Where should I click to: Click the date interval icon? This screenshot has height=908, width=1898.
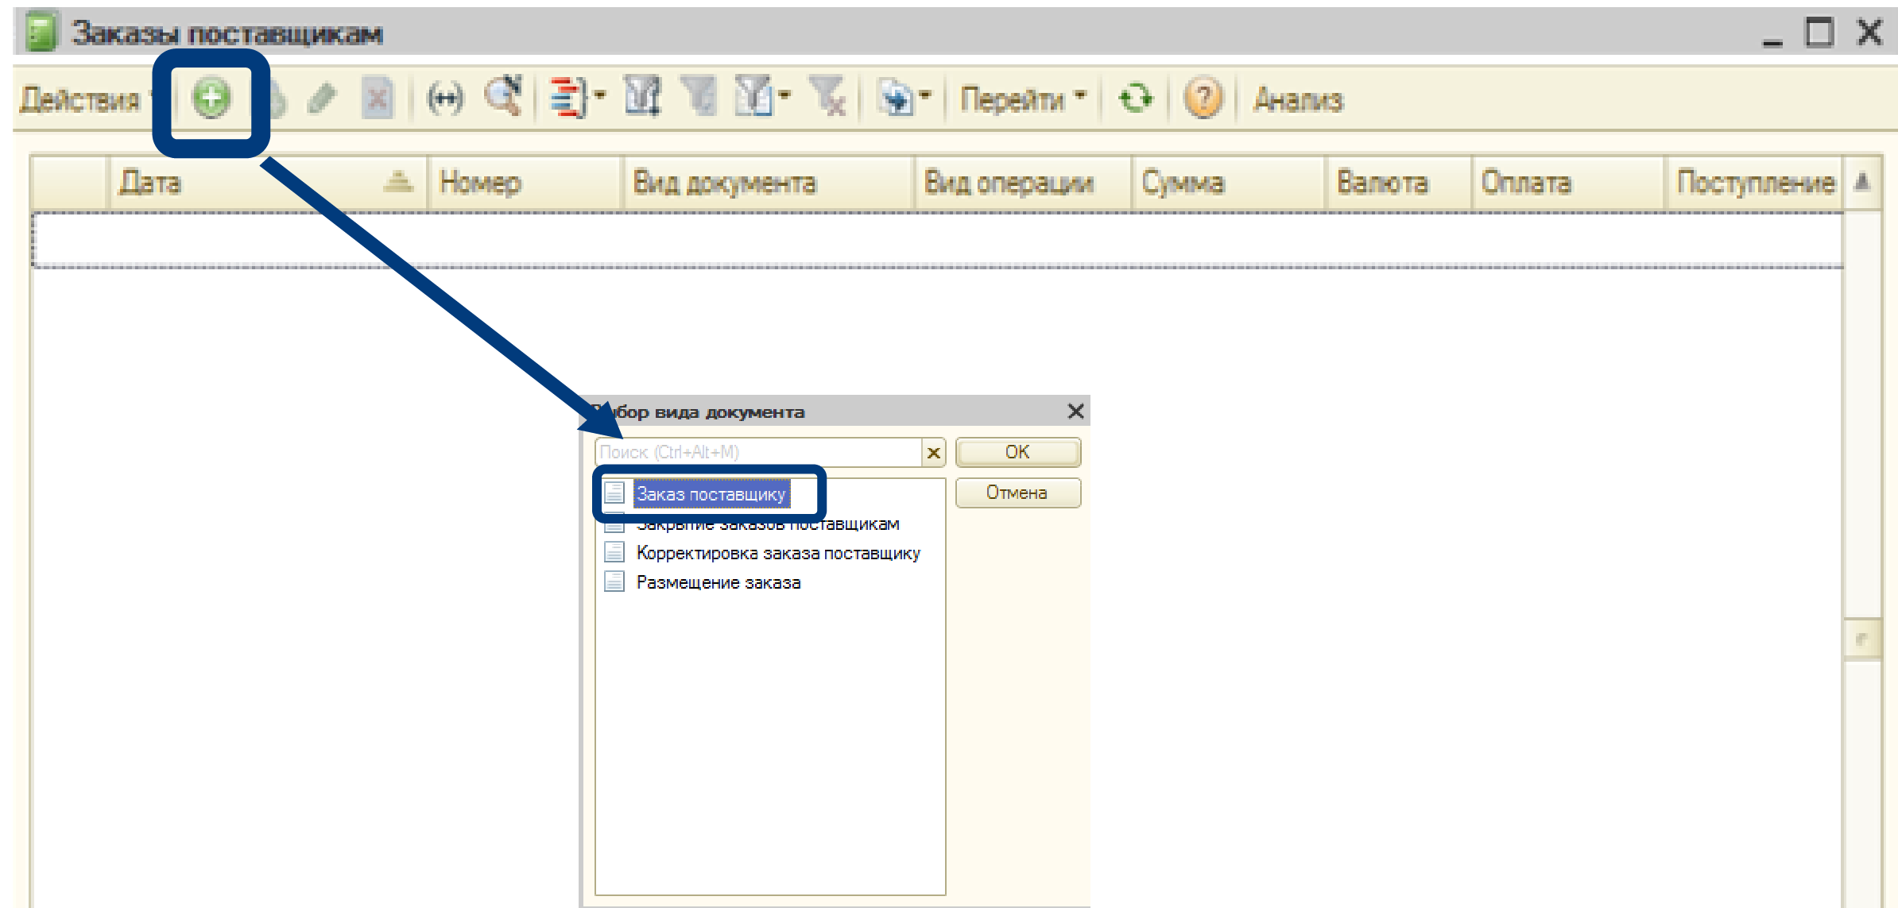(444, 99)
